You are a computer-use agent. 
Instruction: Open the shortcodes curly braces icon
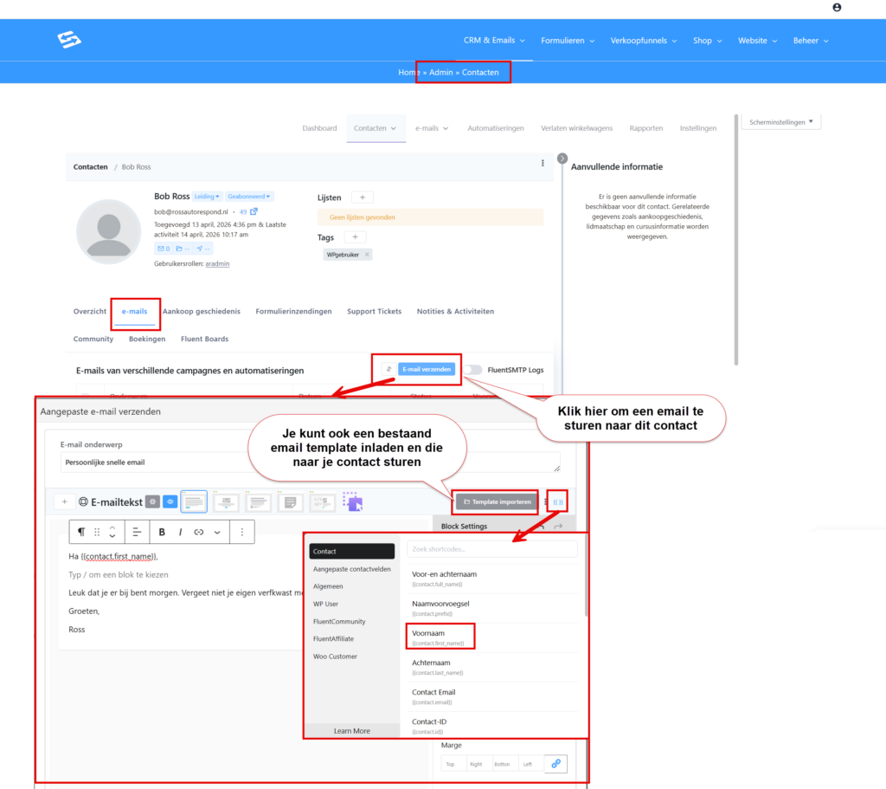pos(557,501)
